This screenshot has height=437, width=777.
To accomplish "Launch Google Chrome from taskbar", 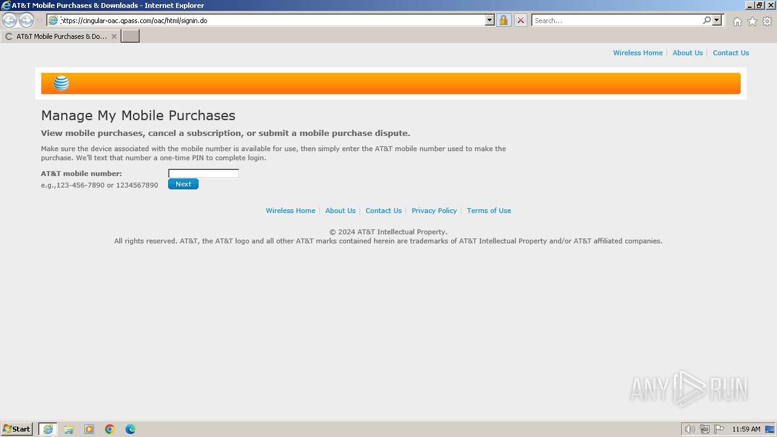I will (x=110, y=429).
